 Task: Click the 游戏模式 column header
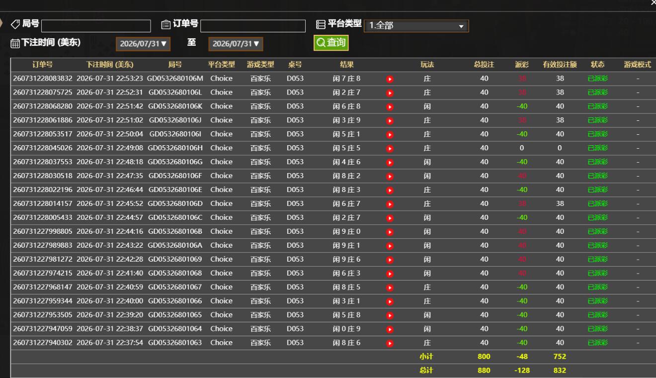638,65
